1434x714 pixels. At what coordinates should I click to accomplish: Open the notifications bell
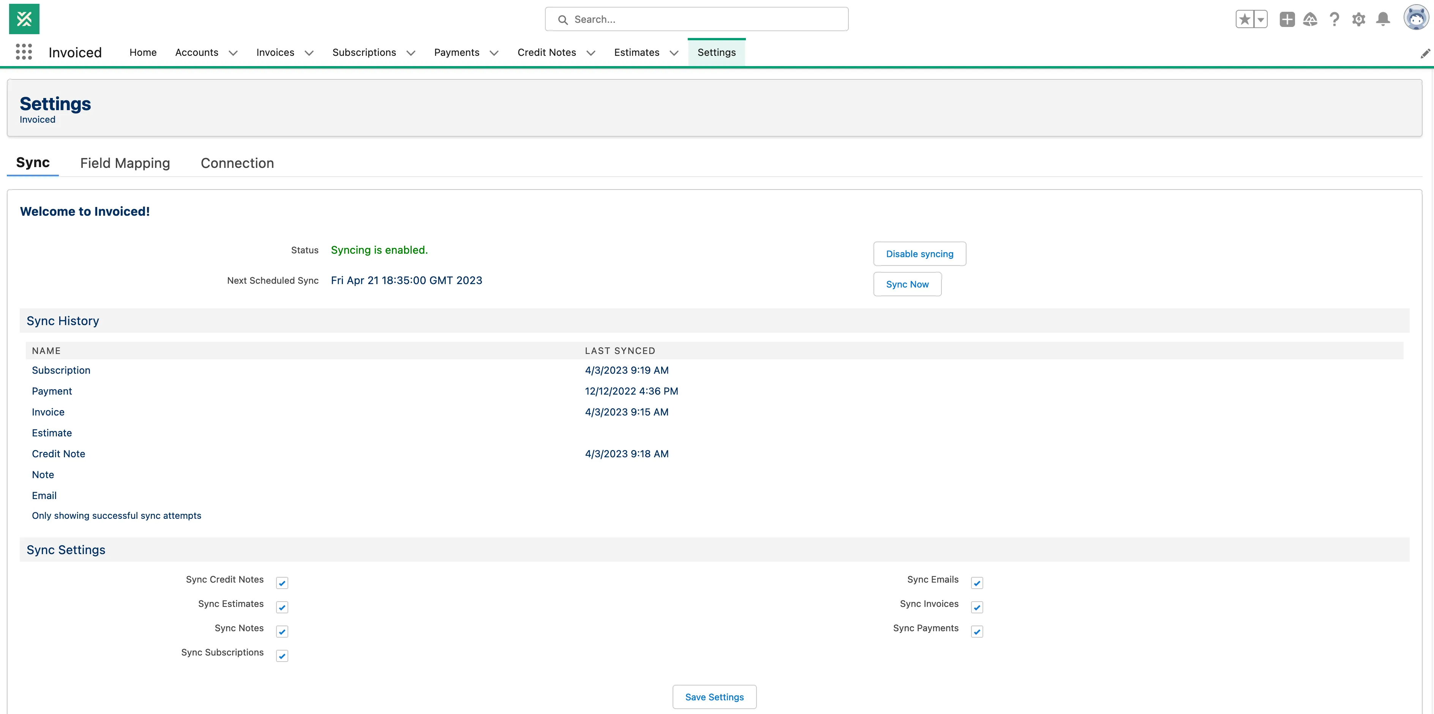point(1383,19)
